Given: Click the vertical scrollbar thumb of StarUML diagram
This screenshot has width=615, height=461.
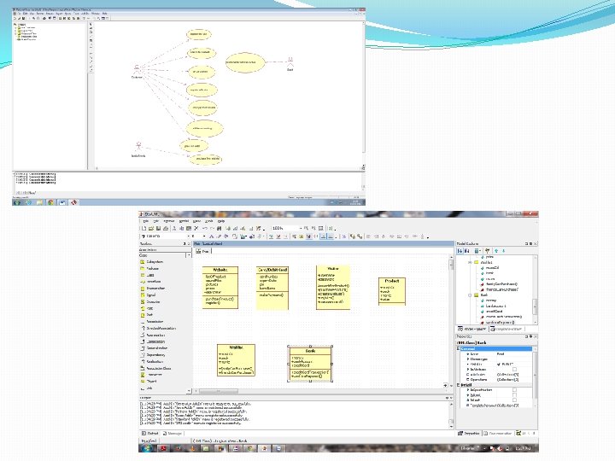Looking at the screenshot, I should point(452,265).
